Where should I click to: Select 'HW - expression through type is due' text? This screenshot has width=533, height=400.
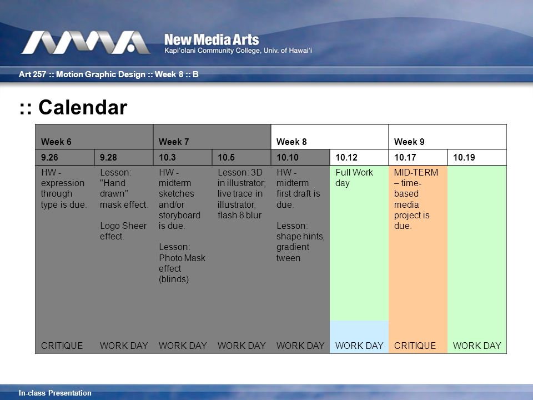[64, 188]
